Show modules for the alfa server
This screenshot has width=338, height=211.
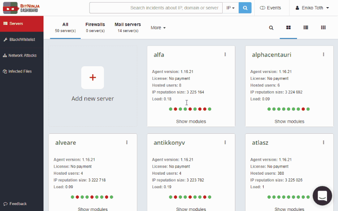coord(191,122)
